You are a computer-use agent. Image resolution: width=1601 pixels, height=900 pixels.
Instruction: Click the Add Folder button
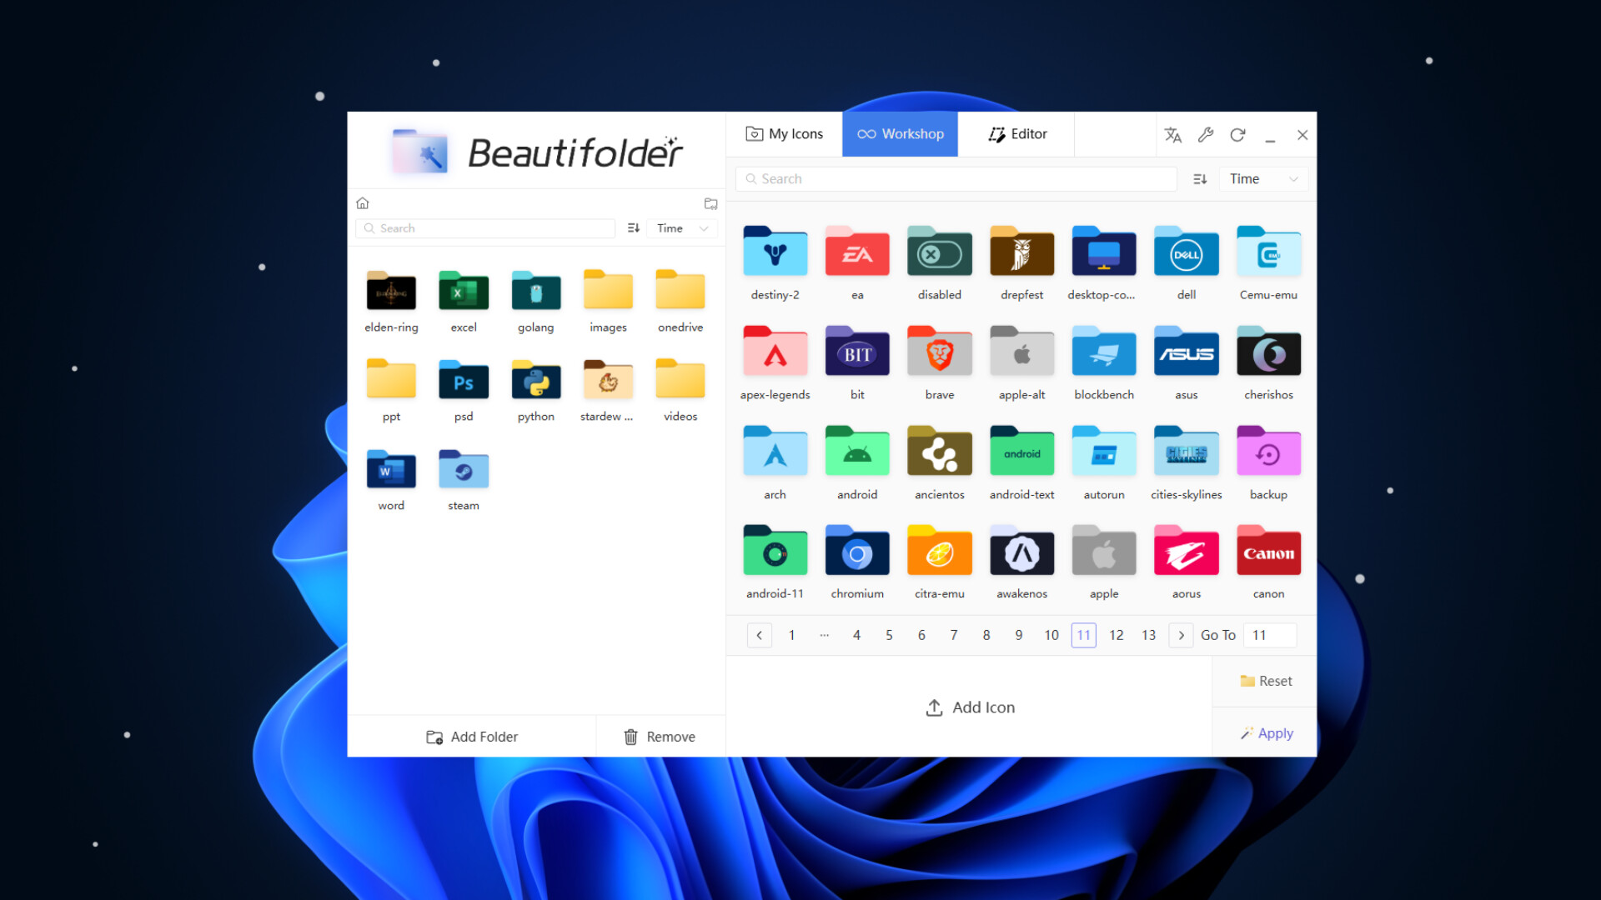(472, 736)
